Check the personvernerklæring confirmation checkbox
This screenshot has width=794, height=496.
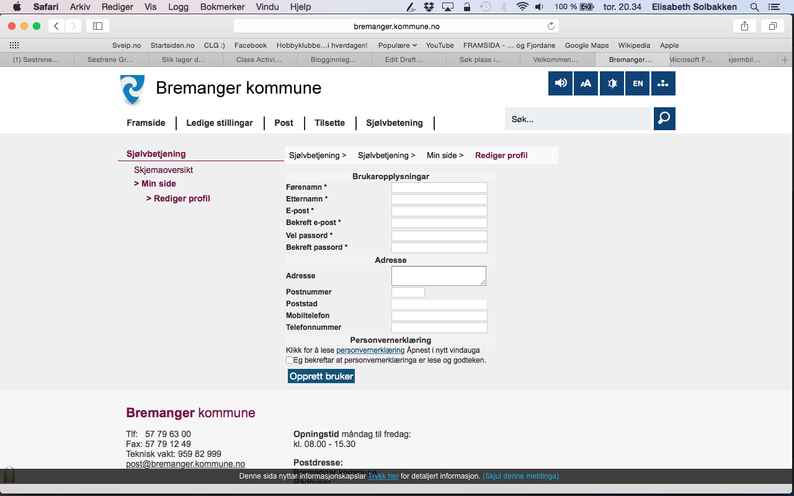coord(290,360)
